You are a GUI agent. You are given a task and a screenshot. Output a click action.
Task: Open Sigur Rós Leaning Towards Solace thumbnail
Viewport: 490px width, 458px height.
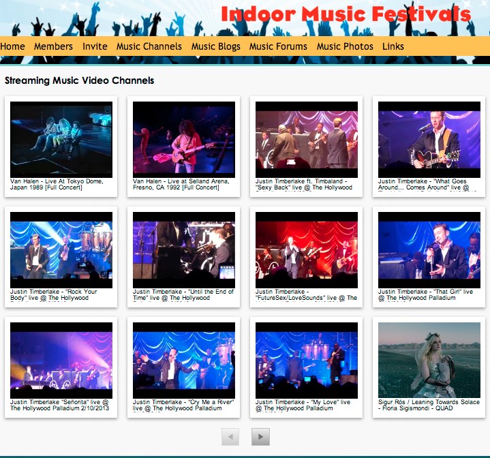(429, 361)
